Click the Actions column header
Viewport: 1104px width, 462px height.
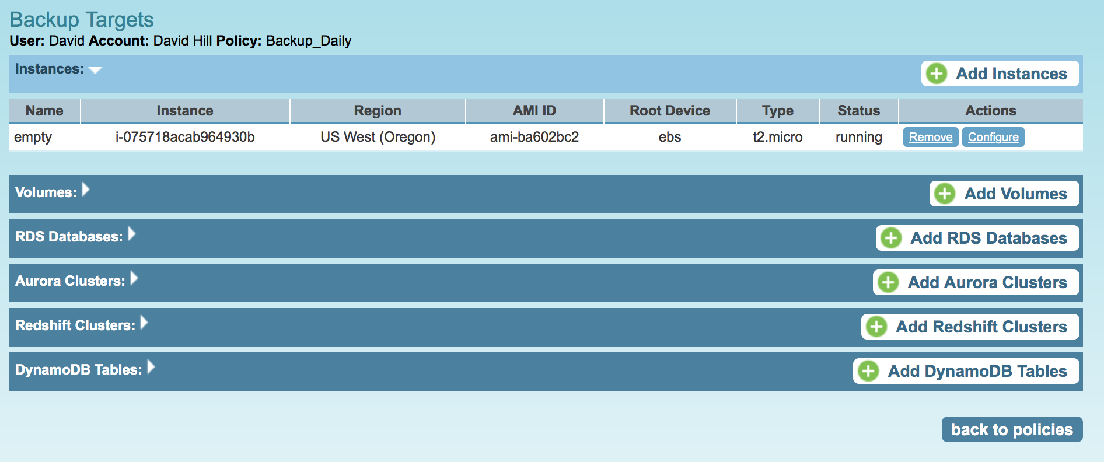click(991, 111)
